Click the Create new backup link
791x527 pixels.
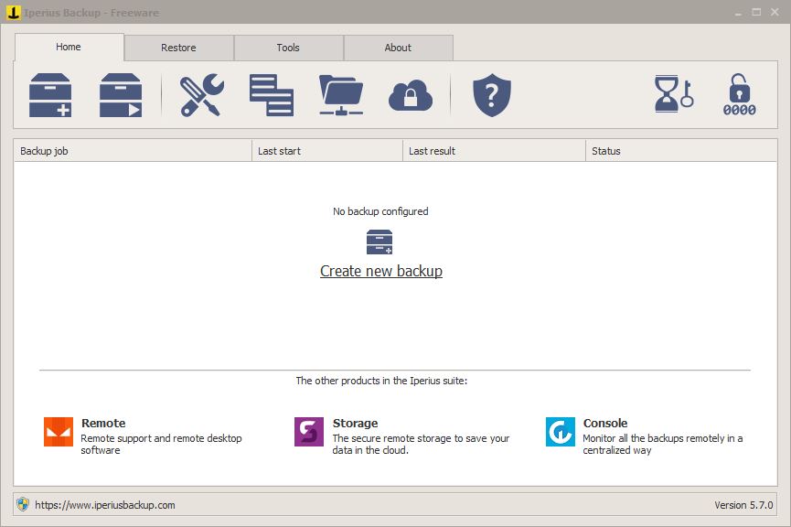click(x=380, y=272)
